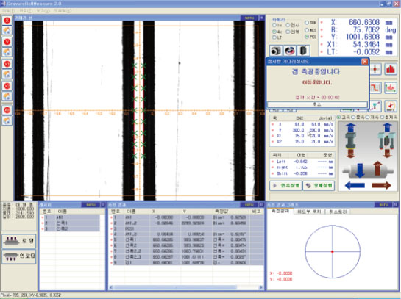The height and width of the screenshot is (299, 401).
Task: Click the large blue left arrow
Action: point(355,185)
